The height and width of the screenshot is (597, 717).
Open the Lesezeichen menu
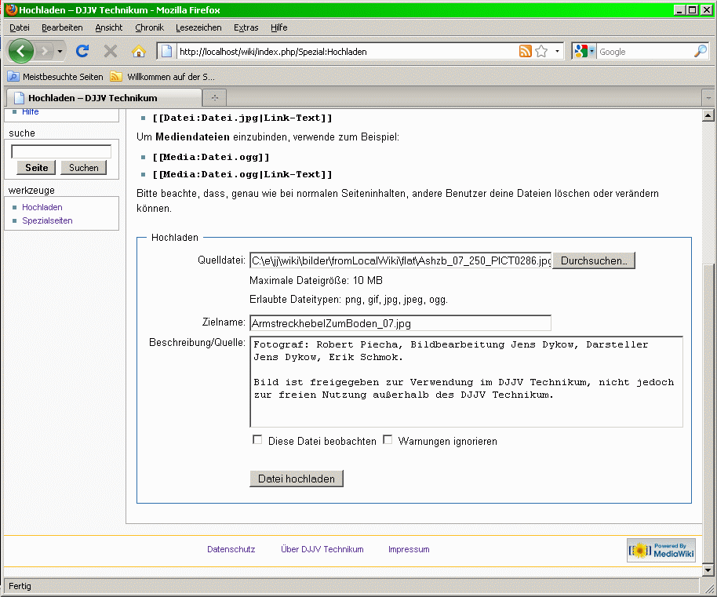[x=198, y=27]
